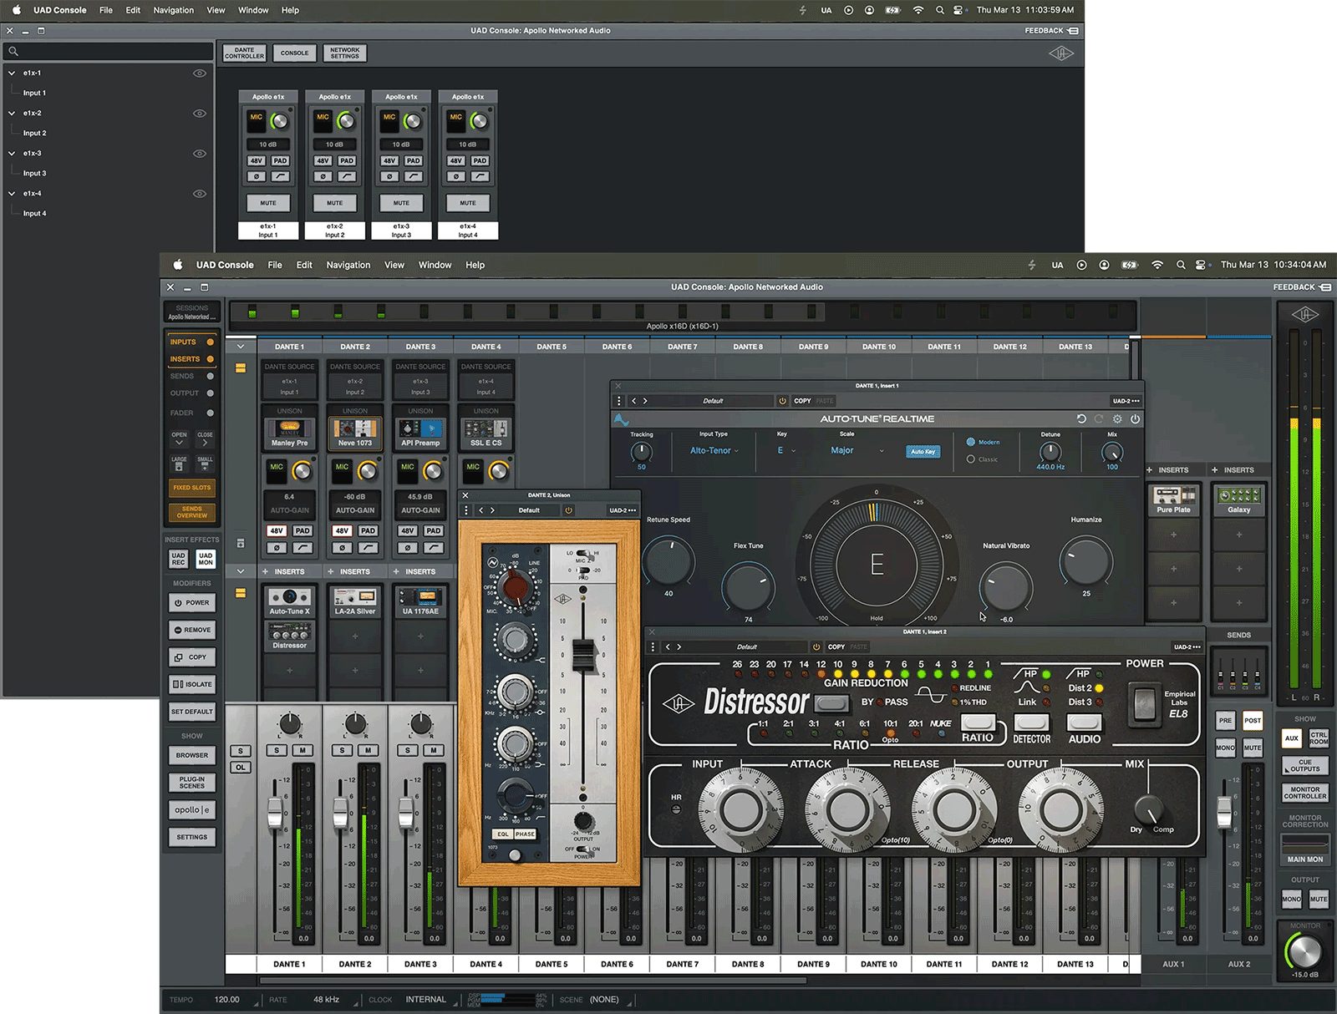
Task: Click the REMOVE modifier button
Action: point(192,630)
